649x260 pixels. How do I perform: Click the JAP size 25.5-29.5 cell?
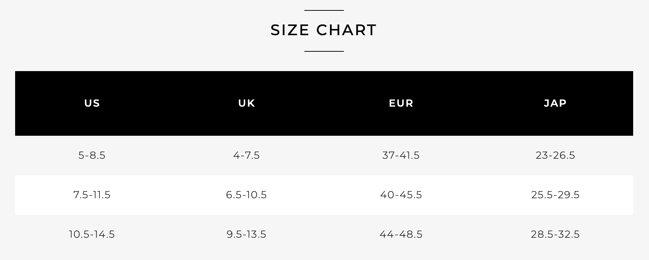tap(555, 195)
